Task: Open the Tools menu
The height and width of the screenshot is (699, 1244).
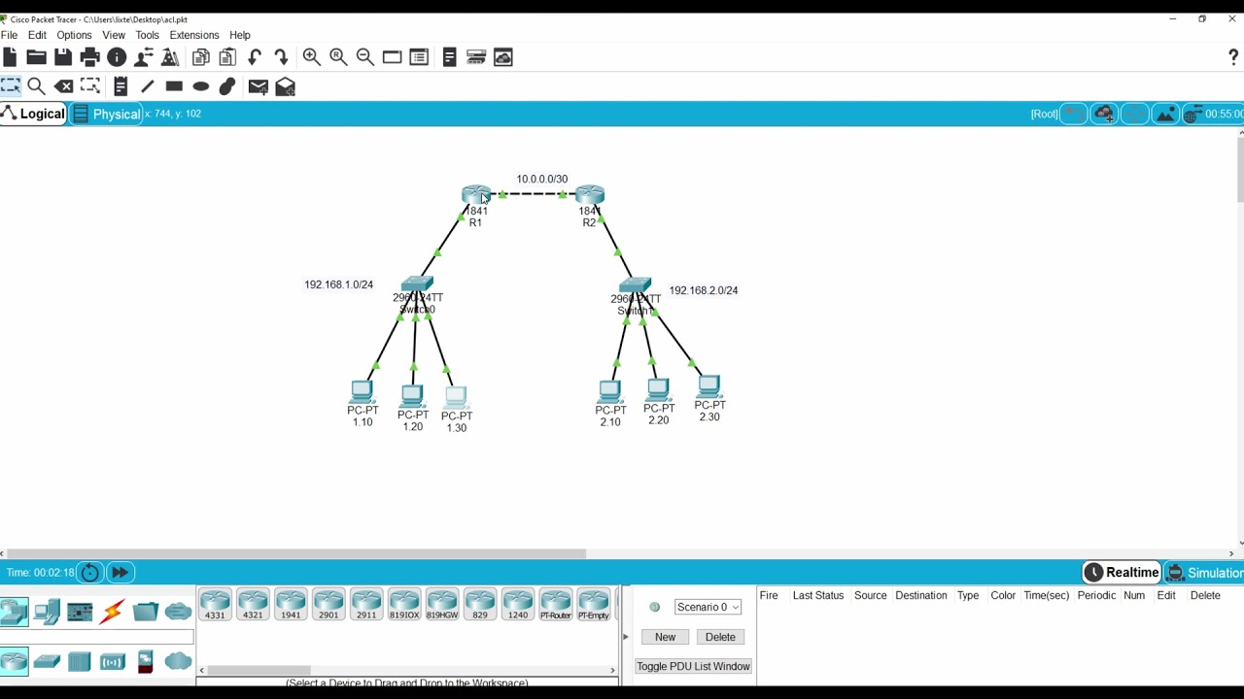Action: pos(147,35)
